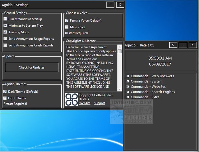
Task: Select the Light Theme checkbox
Action: pos(5,98)
